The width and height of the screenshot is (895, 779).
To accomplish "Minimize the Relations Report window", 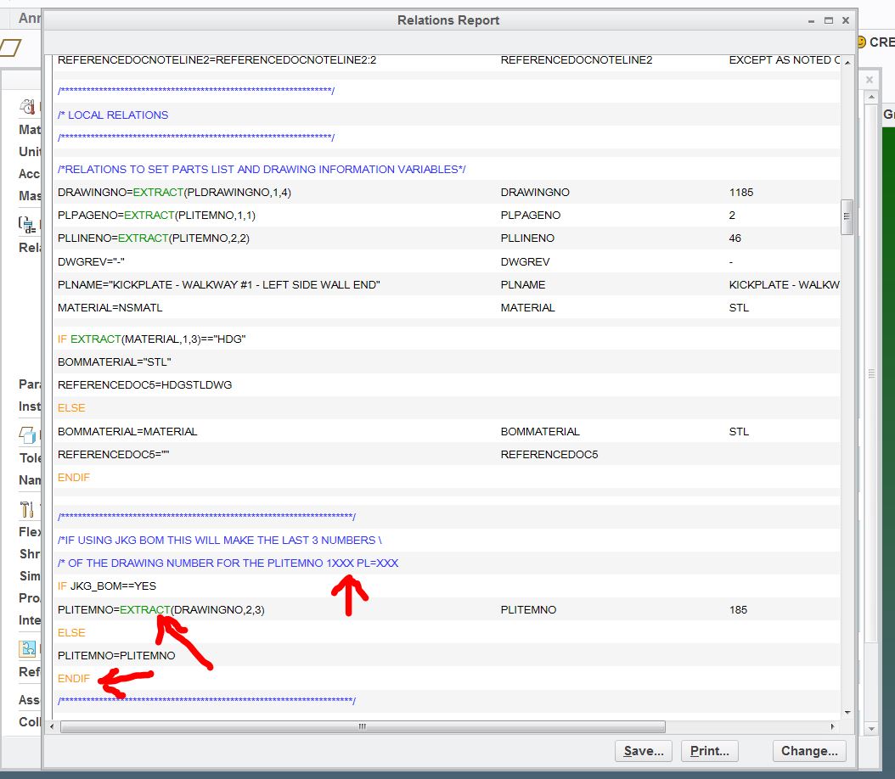I will [x=811, y=20].
